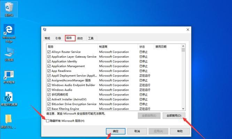Screen dimensions: 232x139
Task: Sort by the 服务 column header
Action: coord(72,47)
